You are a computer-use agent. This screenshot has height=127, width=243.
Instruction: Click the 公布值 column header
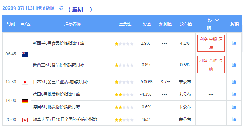[x=186, y=24]
